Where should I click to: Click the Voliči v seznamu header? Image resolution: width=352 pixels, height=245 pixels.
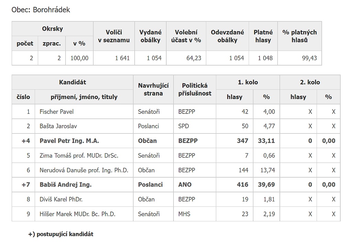pos(114,36)
